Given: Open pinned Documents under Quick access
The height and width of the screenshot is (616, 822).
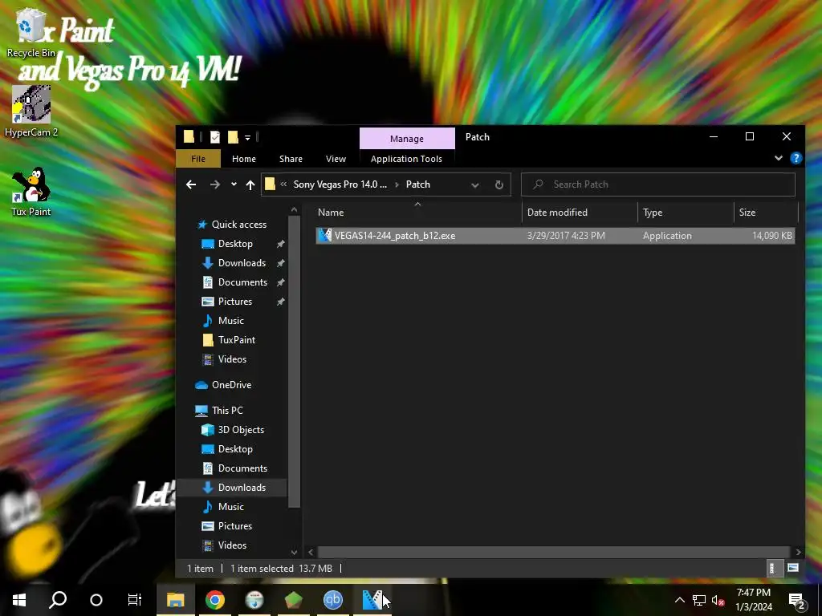Looking at the screenshot, I should [242, 282].
